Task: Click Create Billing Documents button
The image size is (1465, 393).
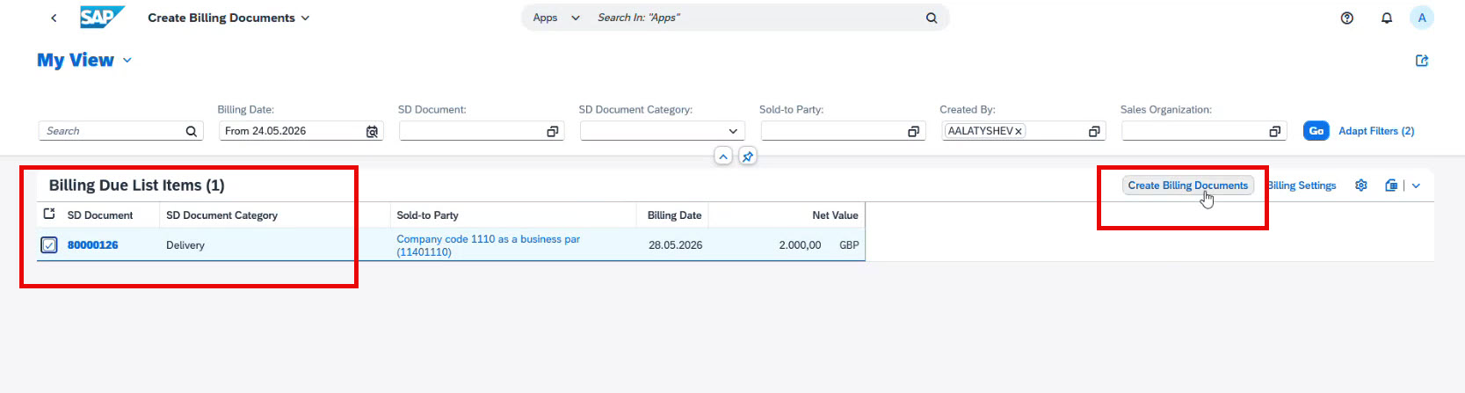Action: click(x=1187, y=186)
